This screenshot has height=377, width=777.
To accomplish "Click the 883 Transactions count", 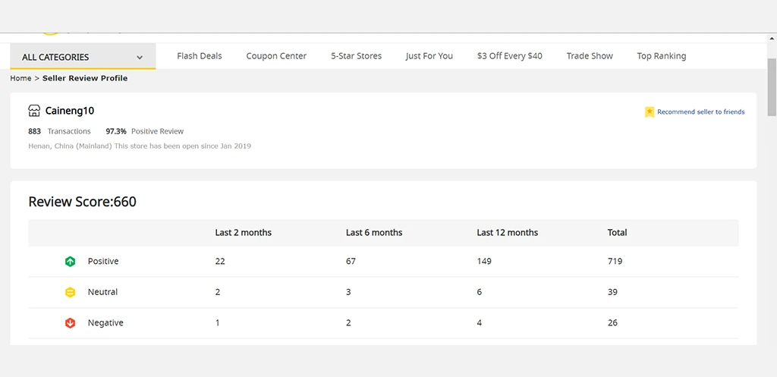I will pos(59,131).
